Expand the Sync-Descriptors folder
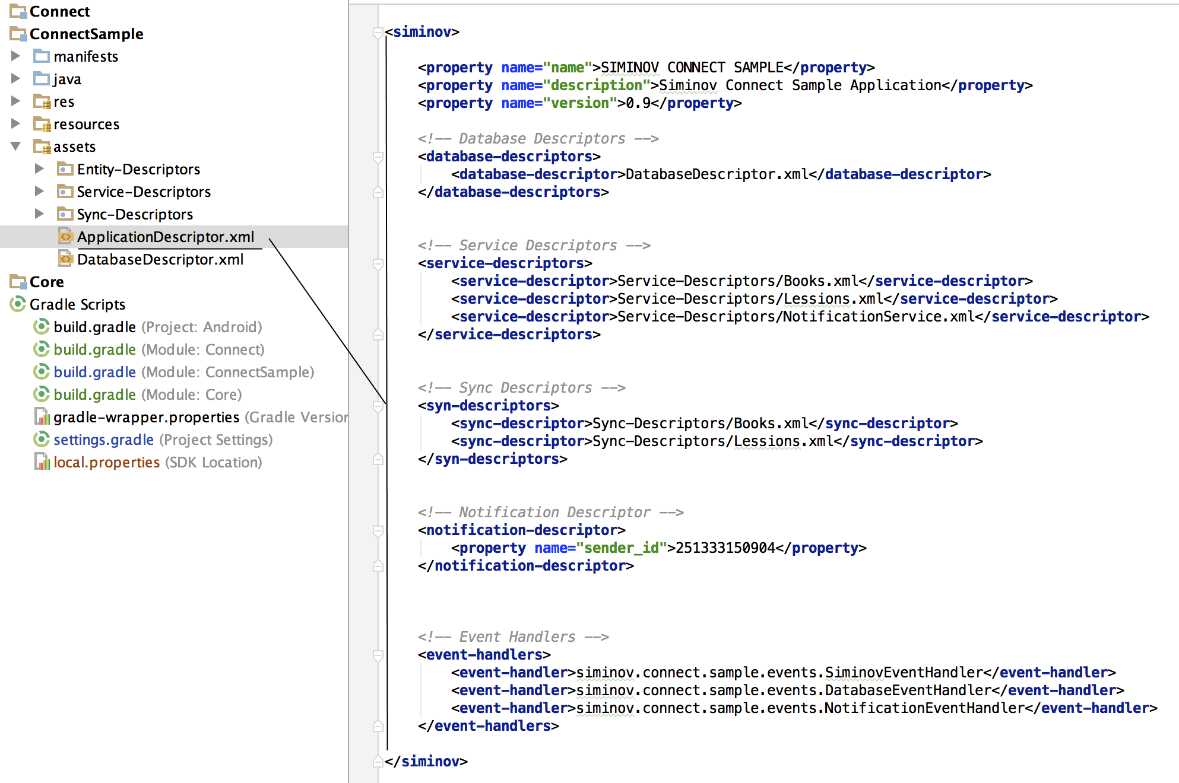 tap(39, 214)
